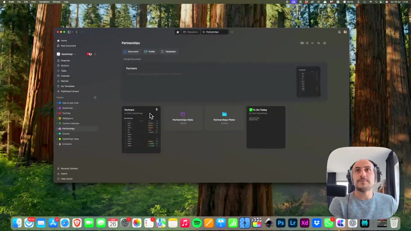Switch to the Wallpapers tab
The height and width of the screenshot is (231, 411).
(191, 32)
